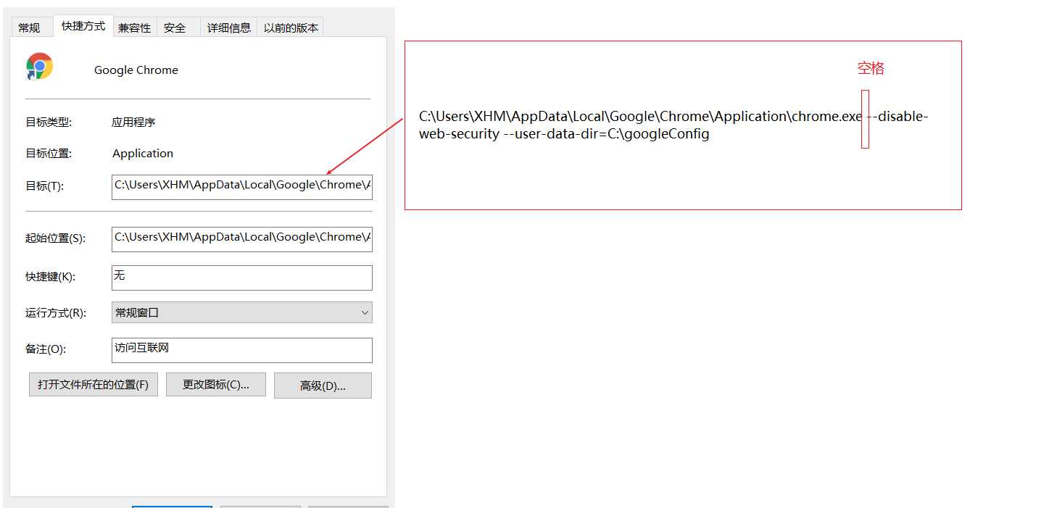Click the Google Chrome shortcut icon
The height and width of the screenshot is (508, 1049).
[x=40, y=66]
